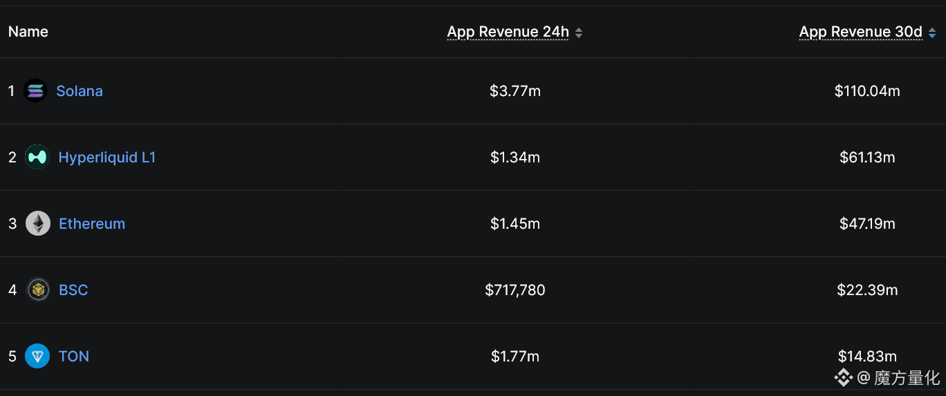Open the Ethereum chain link

click(92, 223)
